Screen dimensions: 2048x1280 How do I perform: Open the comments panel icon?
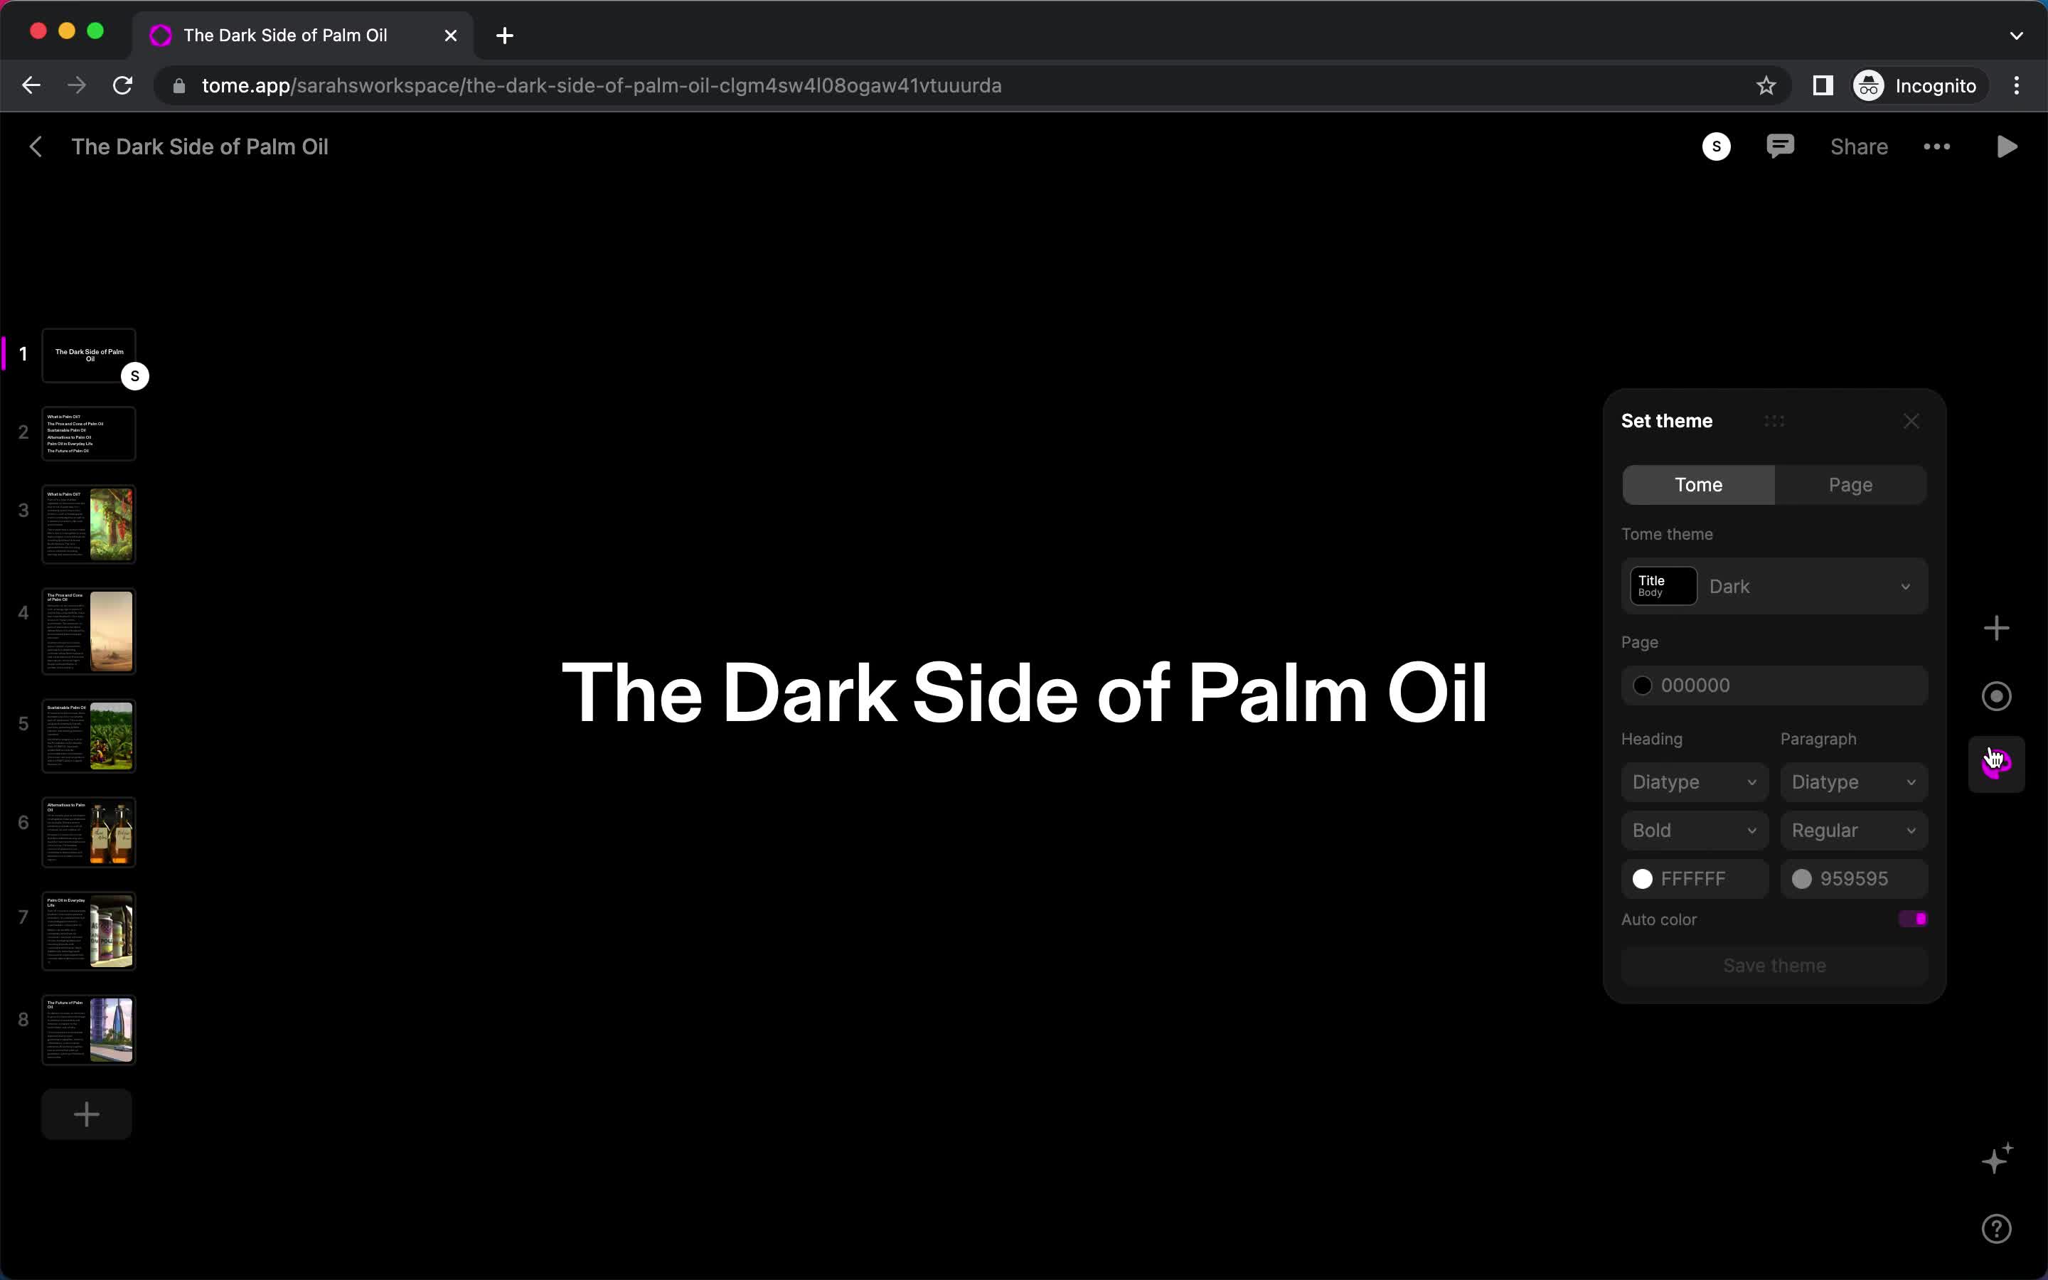coord(1780,146)
